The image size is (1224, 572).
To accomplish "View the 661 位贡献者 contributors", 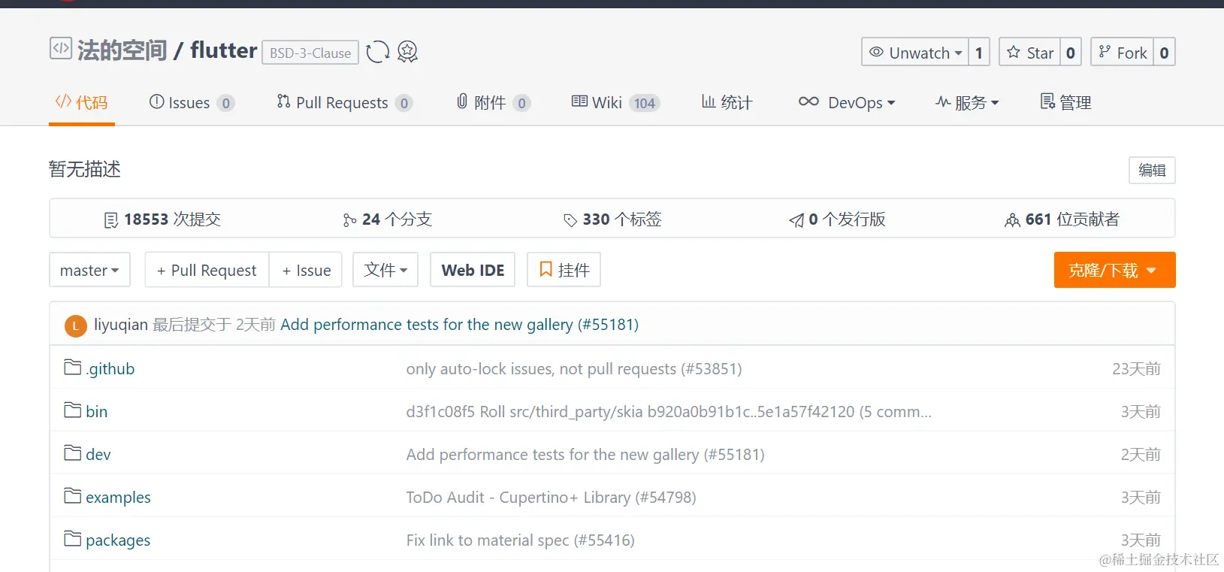I will coord(1062,219).
